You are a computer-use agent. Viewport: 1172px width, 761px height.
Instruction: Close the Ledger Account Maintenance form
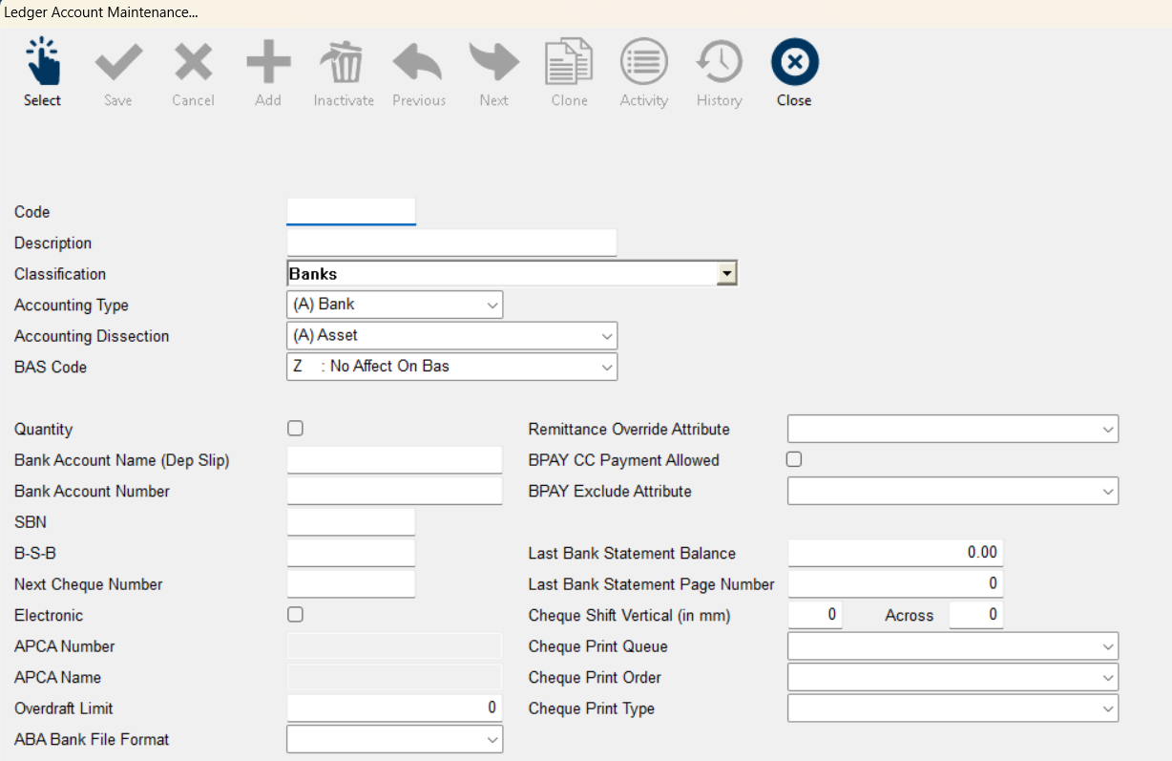pos(794,63)
